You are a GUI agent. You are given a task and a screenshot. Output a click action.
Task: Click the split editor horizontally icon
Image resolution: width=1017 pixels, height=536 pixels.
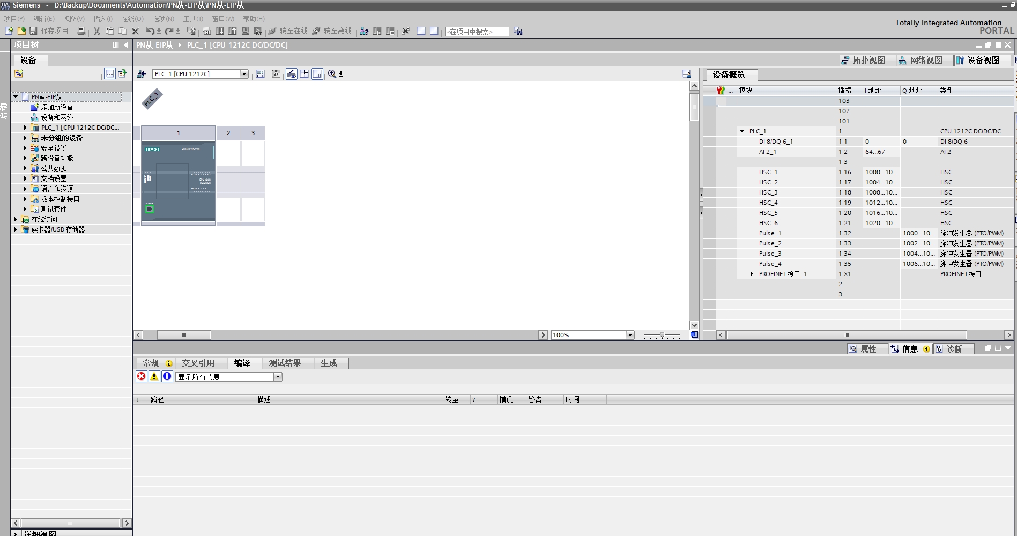[421, 31]
